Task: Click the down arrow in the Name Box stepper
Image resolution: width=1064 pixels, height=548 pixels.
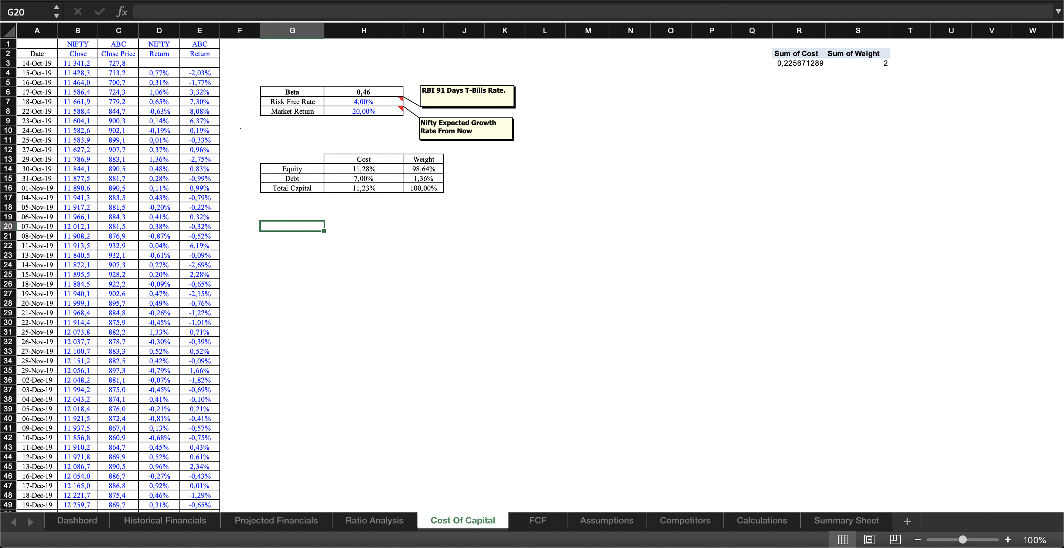Action: [x=57, y=16]
